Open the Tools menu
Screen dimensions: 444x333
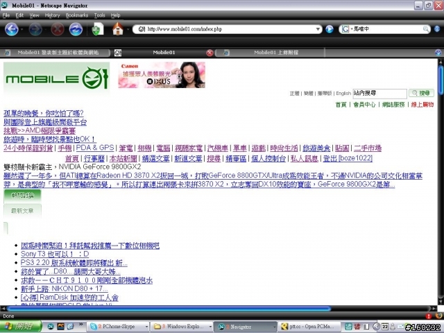100,15
